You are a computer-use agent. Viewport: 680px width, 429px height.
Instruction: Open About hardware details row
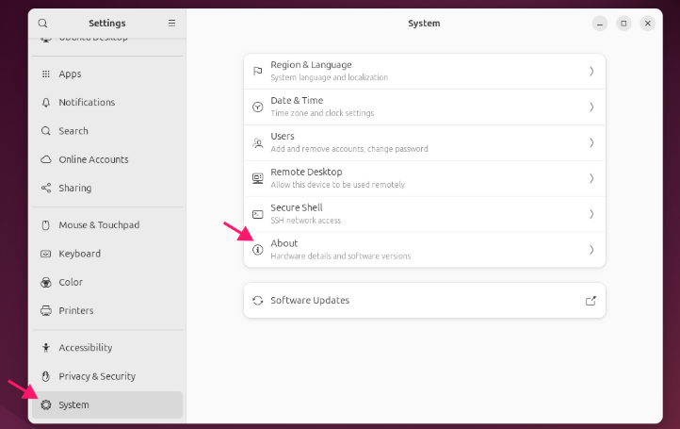pyautogui.click(x=425, y=250)
